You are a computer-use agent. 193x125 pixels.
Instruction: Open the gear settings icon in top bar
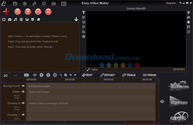coord(25,4)
